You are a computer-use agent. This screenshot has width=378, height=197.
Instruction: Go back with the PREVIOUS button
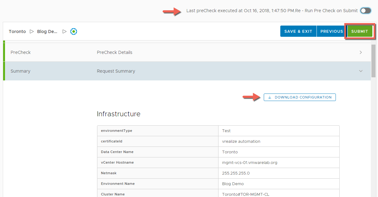point(331,31)
